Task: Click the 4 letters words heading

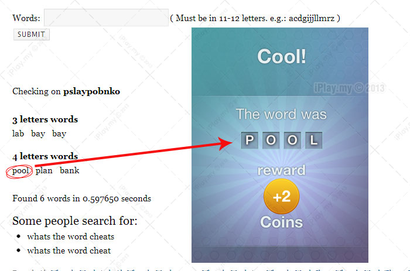Action: coord(45,156)
